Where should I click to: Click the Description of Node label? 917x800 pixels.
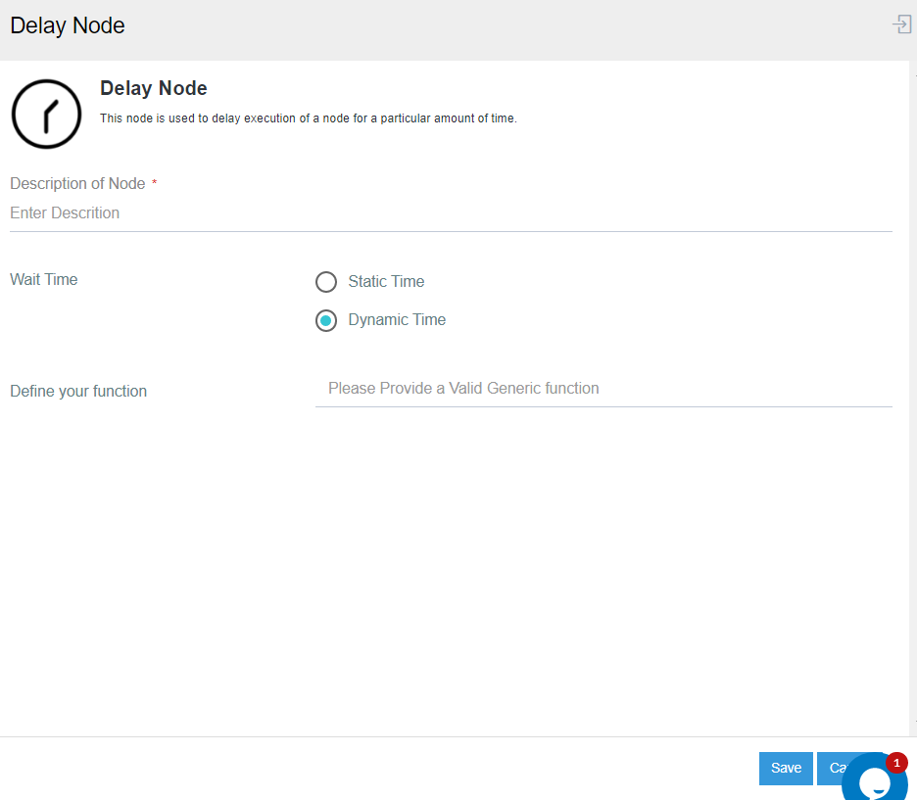tap(77, 184)
